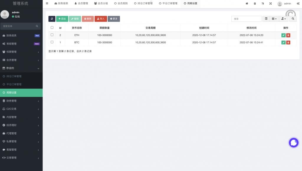302x171 pixels.
Task: Toggle fullscreen with the expand icon
Action: click(271, 4)
